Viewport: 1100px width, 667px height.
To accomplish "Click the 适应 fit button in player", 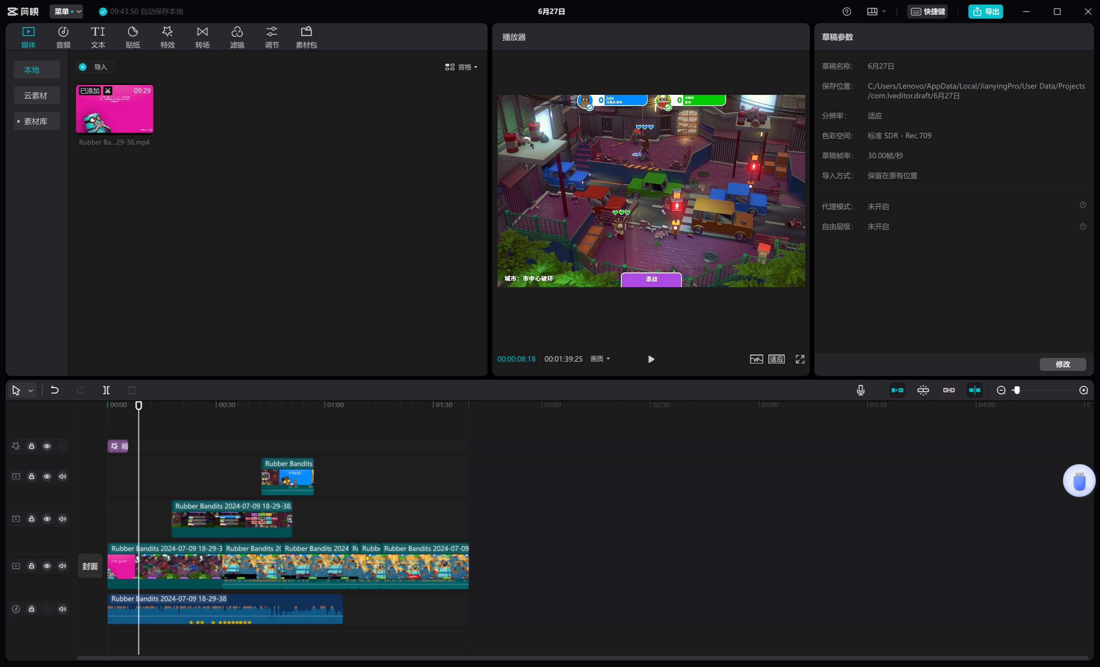I will pyautogui.click(x=776, y=359).
